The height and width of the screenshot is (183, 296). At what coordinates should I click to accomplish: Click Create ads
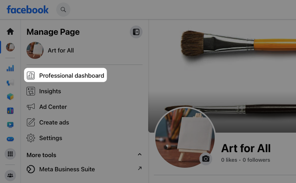(x=54, y=122)
